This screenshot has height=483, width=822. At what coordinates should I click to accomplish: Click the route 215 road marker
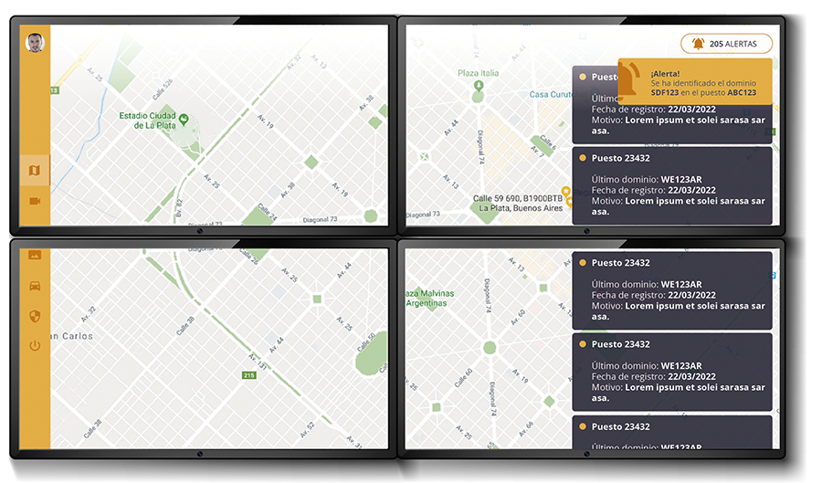(248, 375)
